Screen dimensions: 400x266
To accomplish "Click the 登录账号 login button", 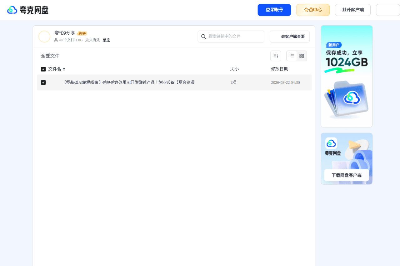I will click(274, 10).
